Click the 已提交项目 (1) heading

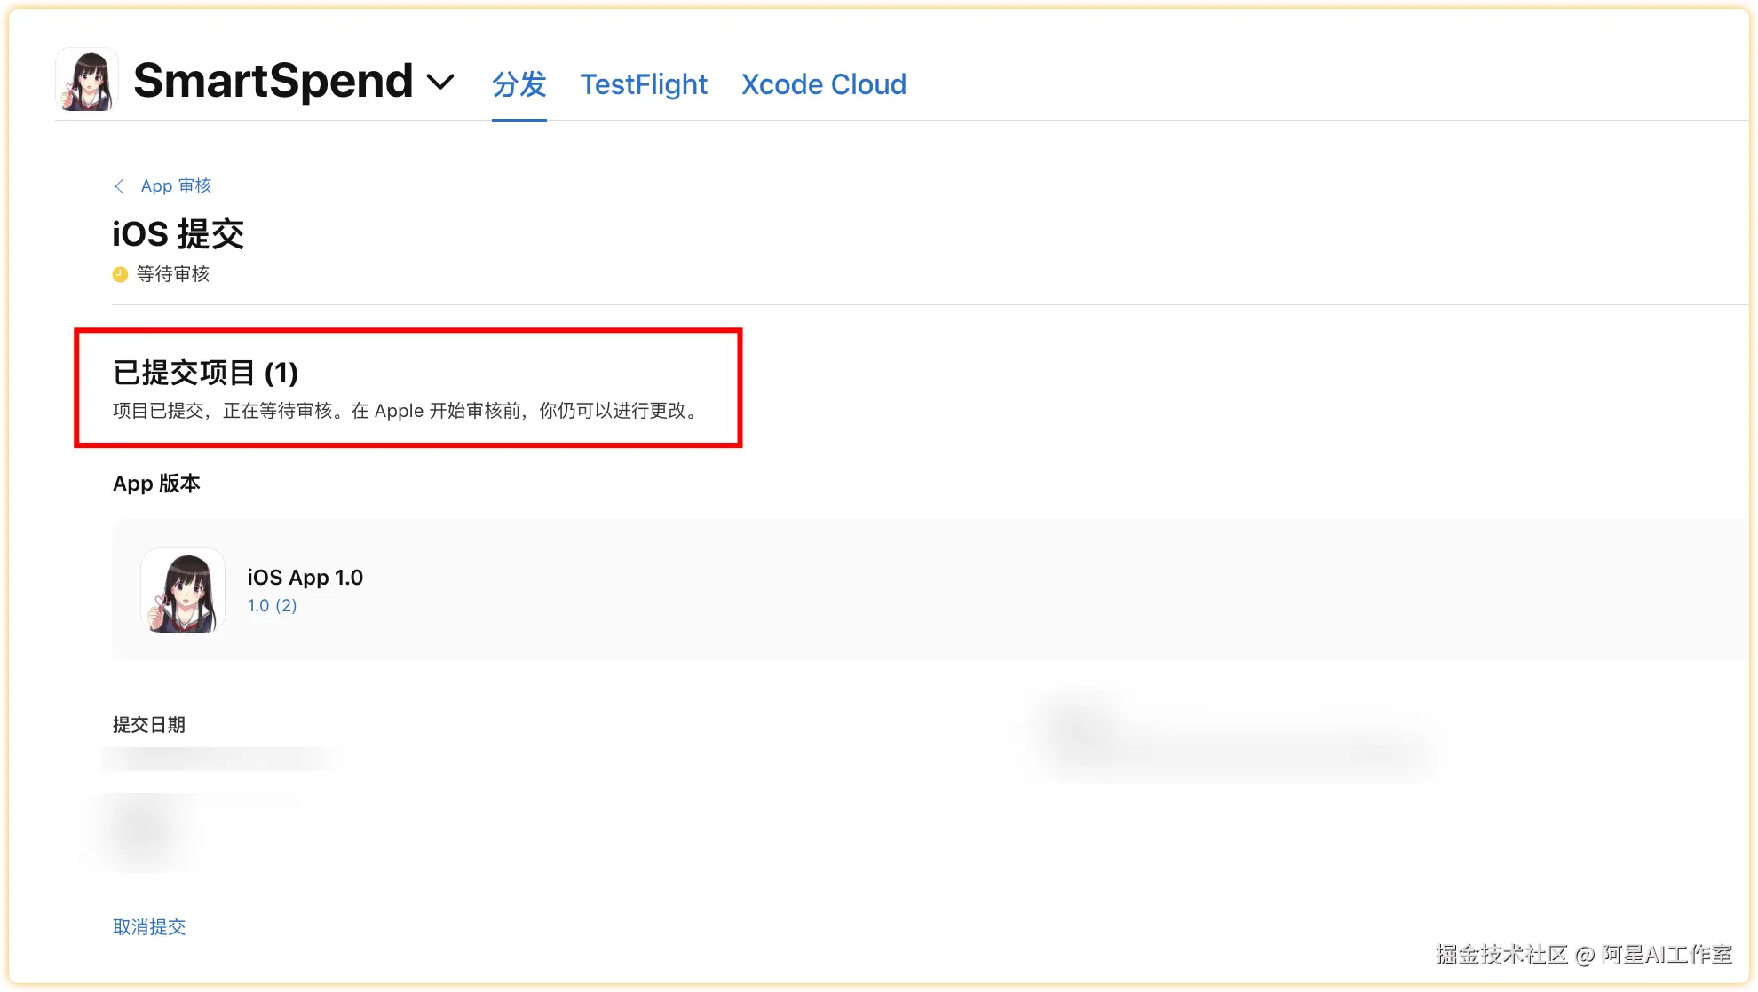205,373
